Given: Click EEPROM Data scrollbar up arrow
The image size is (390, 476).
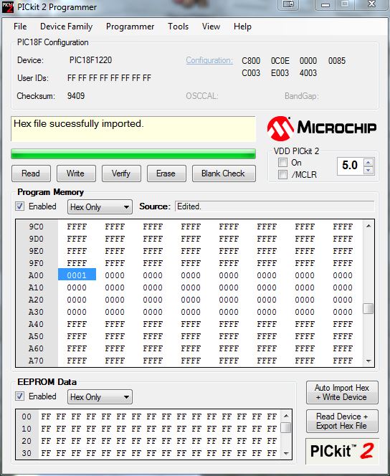Looking at the screenshot, I should point(286,416).
